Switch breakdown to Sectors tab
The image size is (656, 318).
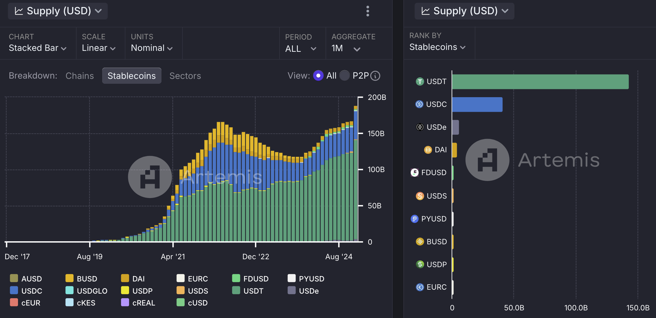(x=185, y=76)
